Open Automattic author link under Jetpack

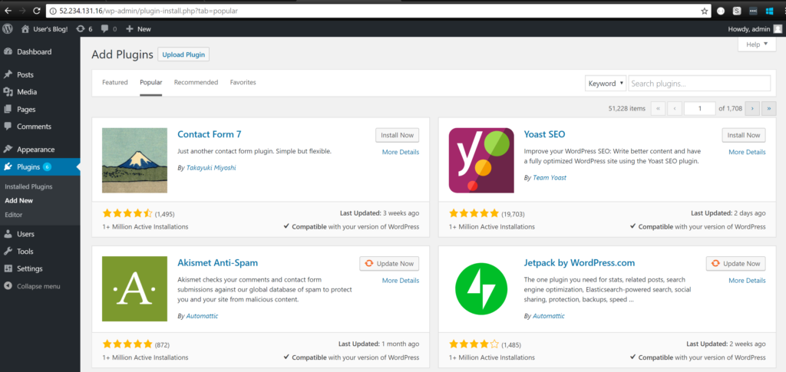[549, 316]
